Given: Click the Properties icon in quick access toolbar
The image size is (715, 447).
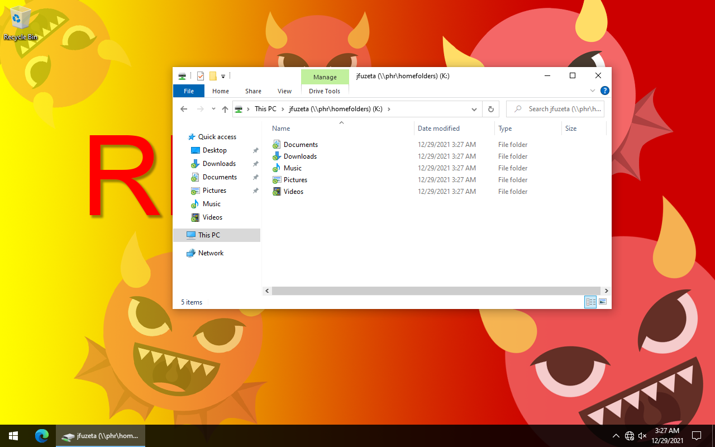Looking at the screenshot, I should coord(201,76).
